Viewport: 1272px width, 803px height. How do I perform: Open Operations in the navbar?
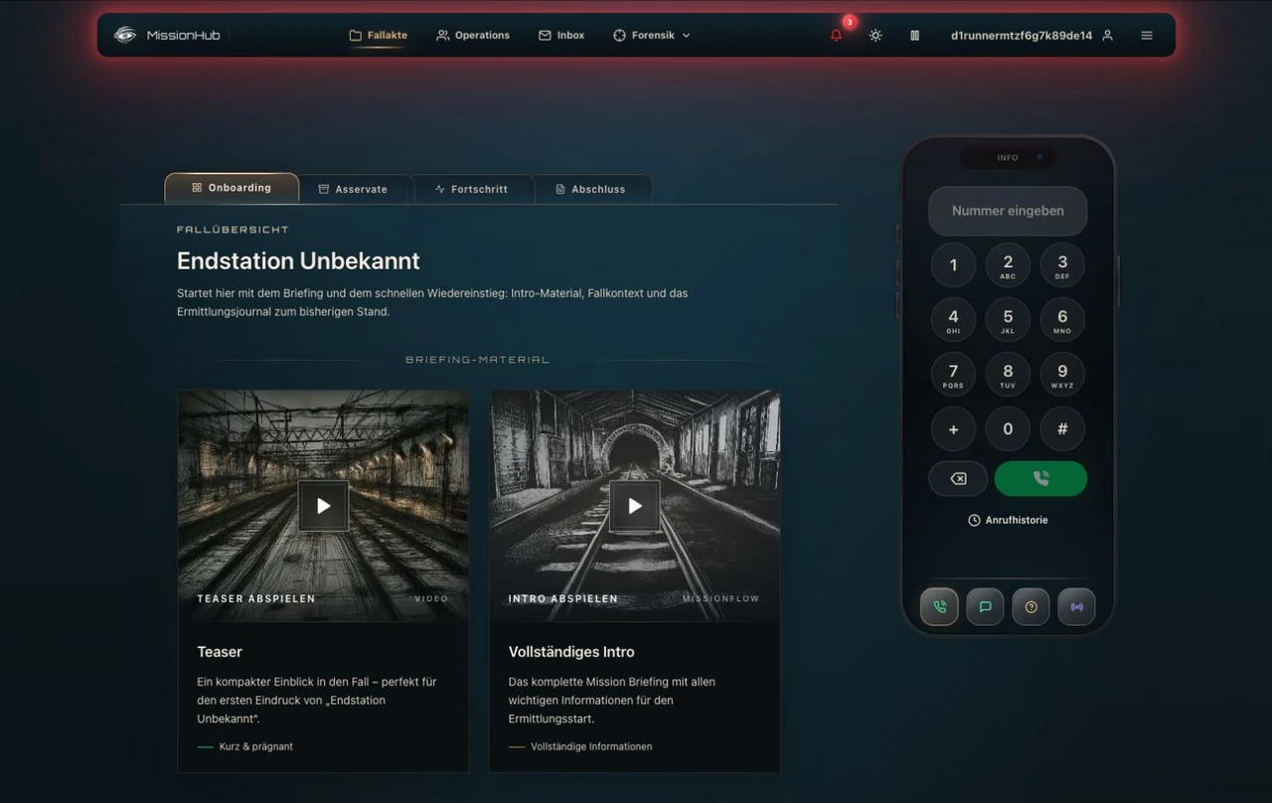473,35
